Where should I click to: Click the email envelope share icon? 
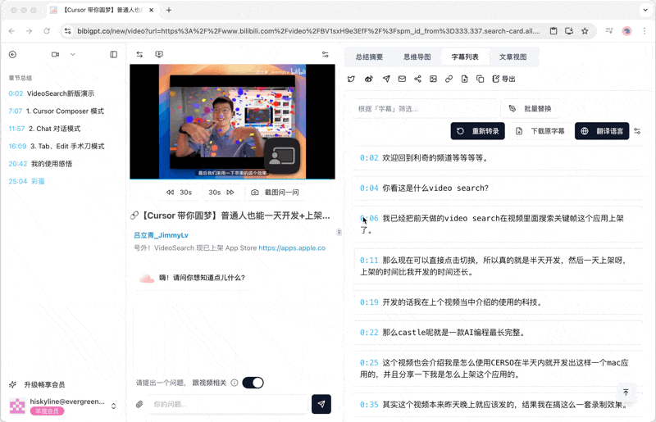(x=402, y=79)
